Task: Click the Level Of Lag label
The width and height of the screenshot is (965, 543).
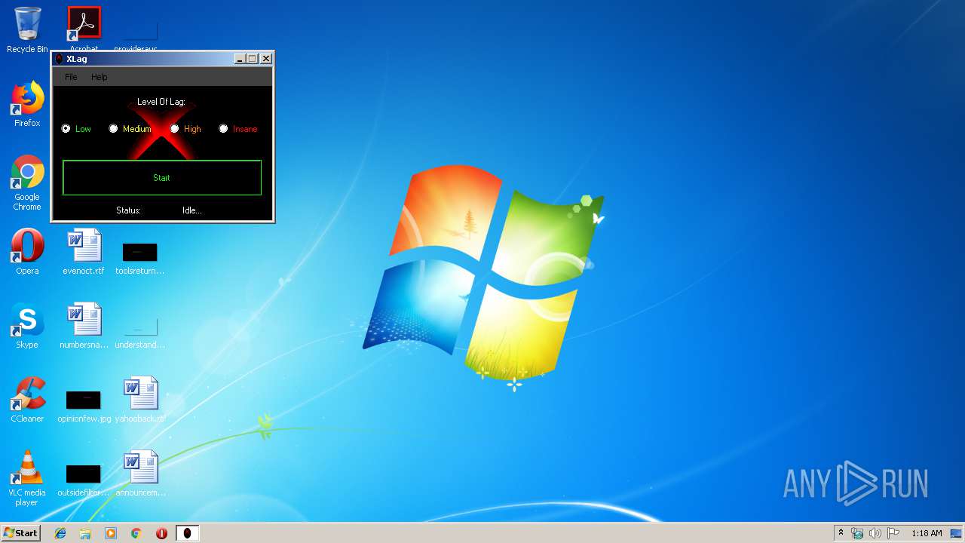Action: 161,102
